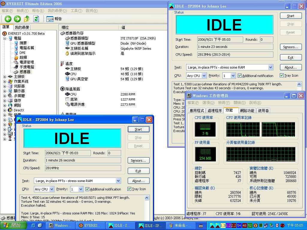This screenshot has height=230, width=307.
Task: Open the 開始 Start menu
Action: pos(13,226)
